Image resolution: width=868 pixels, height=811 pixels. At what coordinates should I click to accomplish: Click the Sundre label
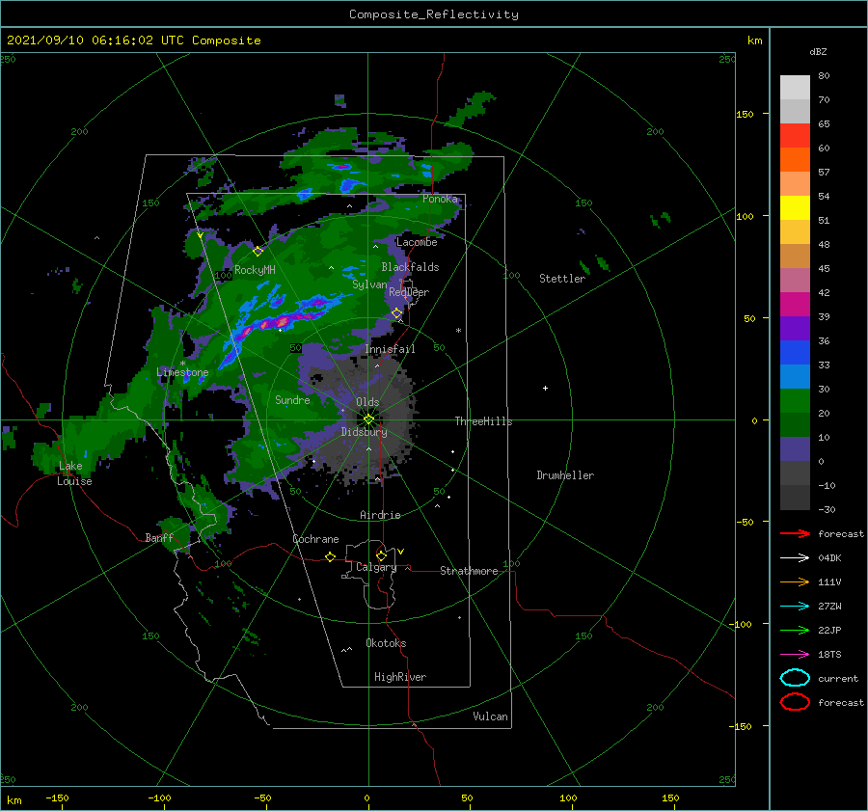(292, 399)
